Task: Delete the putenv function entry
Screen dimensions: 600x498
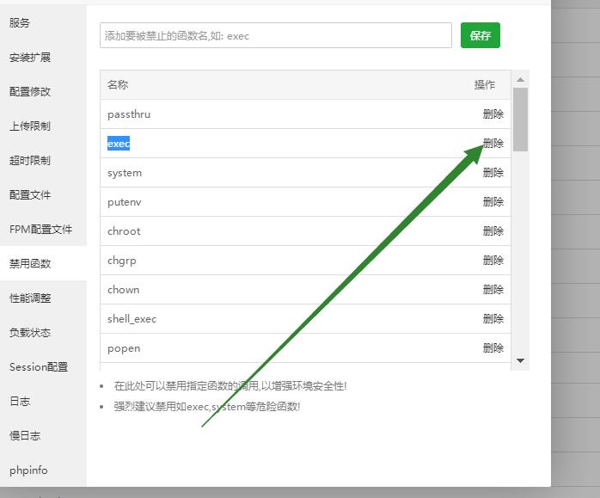Action: (x=493, y=202)
